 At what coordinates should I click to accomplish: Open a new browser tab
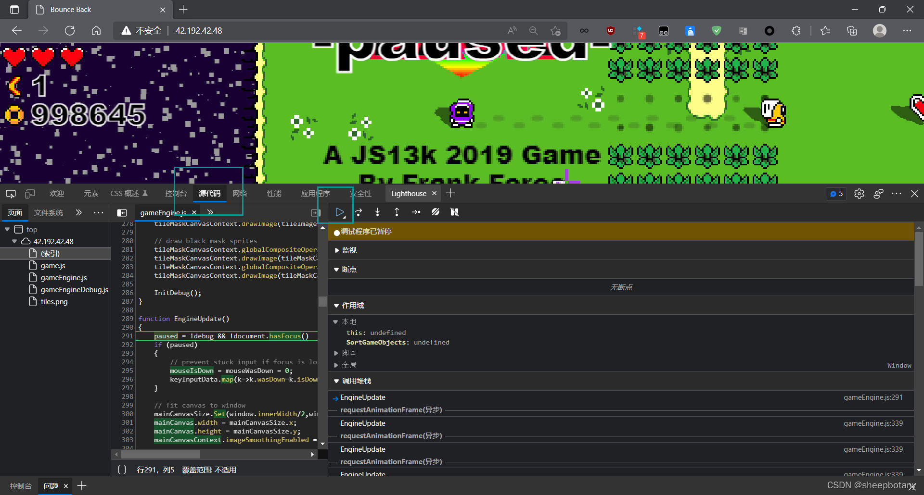tap(183, 10)
